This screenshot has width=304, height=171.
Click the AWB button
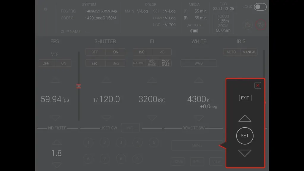199,63
